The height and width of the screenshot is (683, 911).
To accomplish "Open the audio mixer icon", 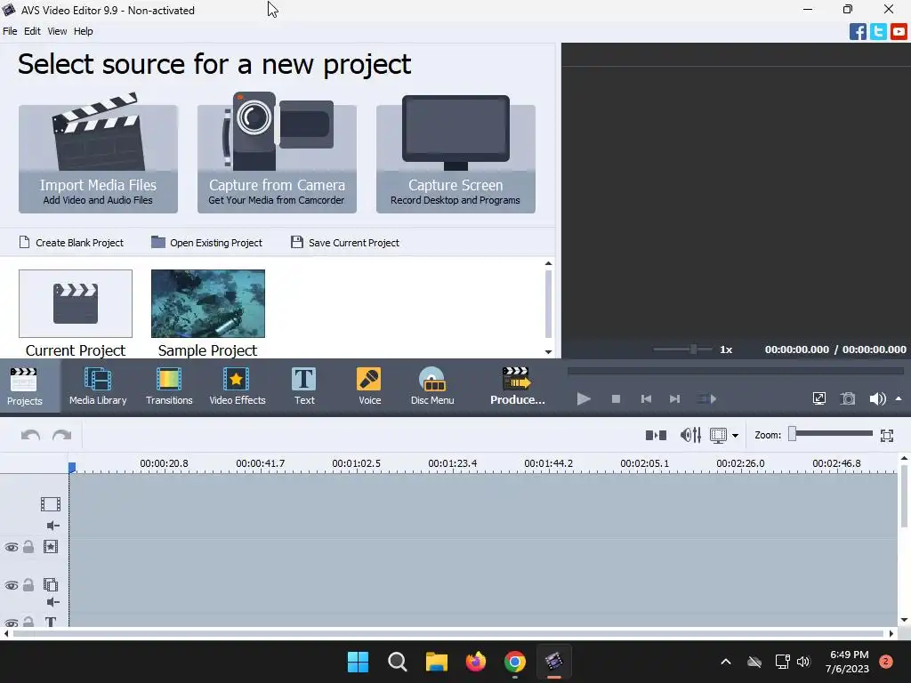I will 690,435.
